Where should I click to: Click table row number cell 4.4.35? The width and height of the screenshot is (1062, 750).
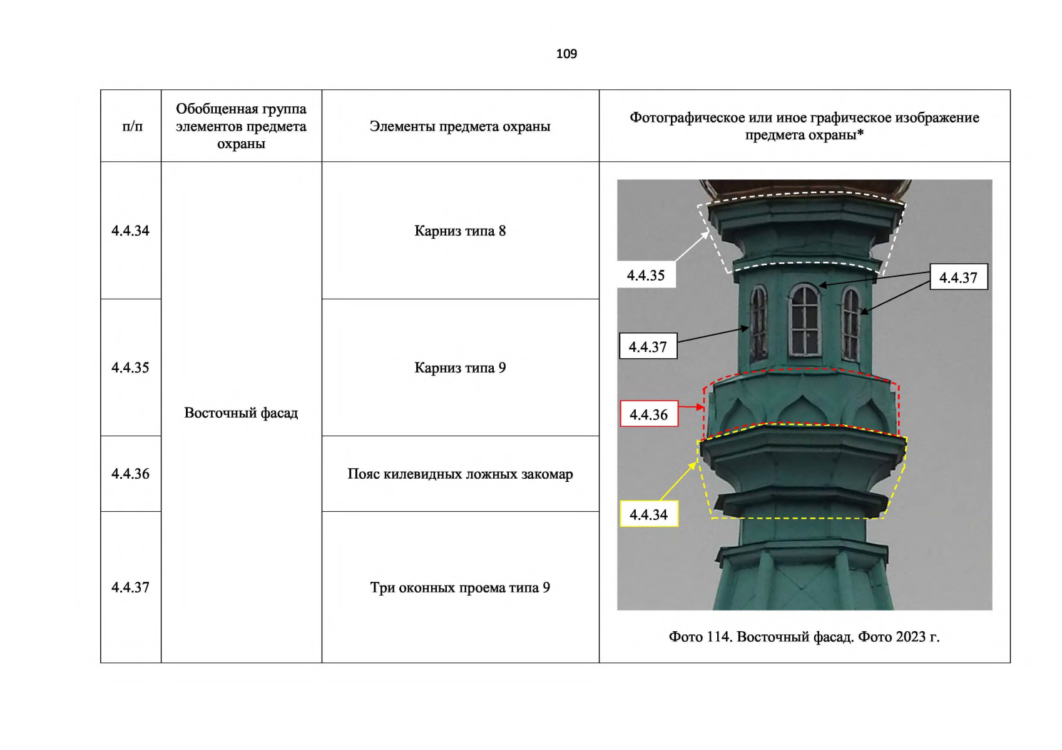pyautogui.click(x=130, y=367)
